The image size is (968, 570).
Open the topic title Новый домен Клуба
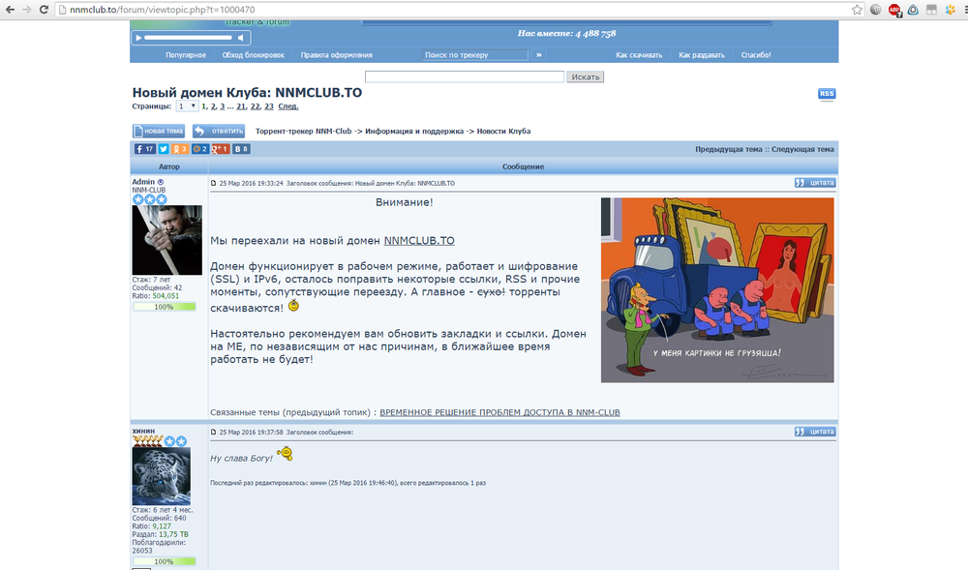coord(247,93)
